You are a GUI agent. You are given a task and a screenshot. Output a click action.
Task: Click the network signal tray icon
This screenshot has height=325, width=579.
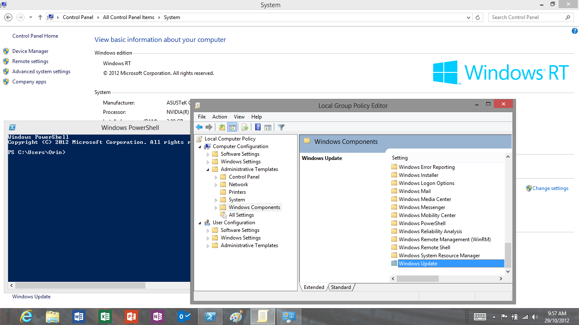[525, 317]
